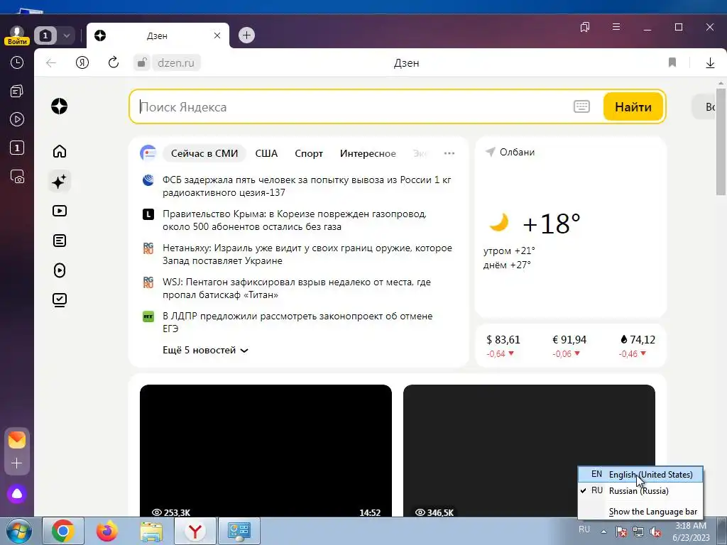This screenshot has width=727, height=545.
Task: Expand the tab group dropdown arrow
Action: tap(66, 35)
